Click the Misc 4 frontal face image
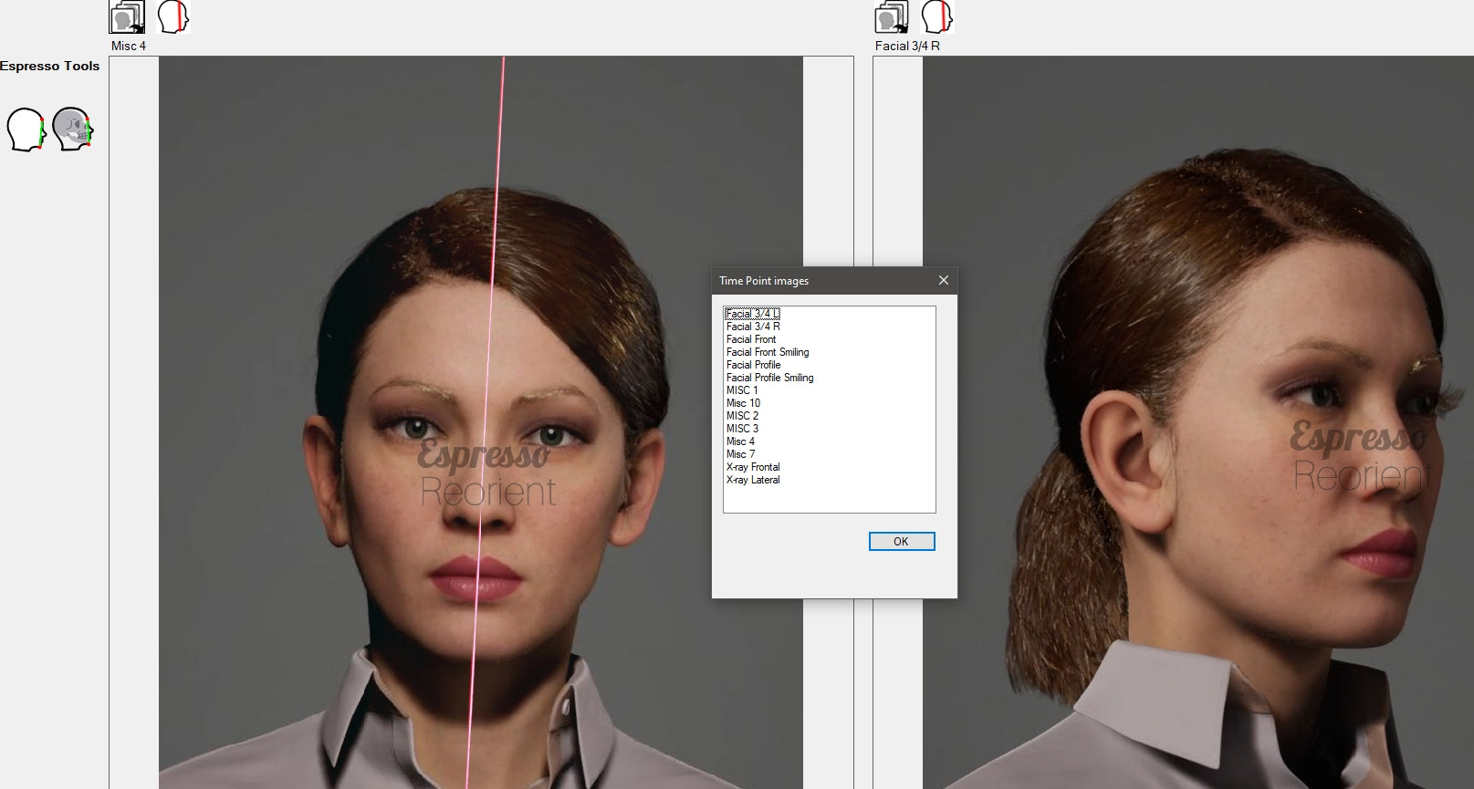The image size is (1474, 789). tap(481, 422)
